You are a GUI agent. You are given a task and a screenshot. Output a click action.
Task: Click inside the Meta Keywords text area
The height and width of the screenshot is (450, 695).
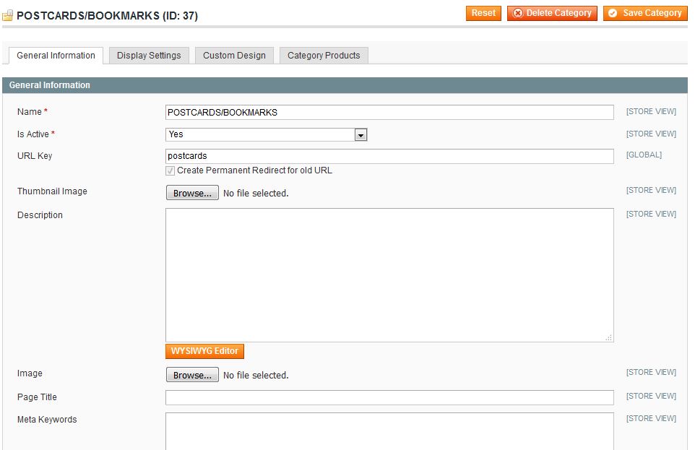click(x=389, y=431)
